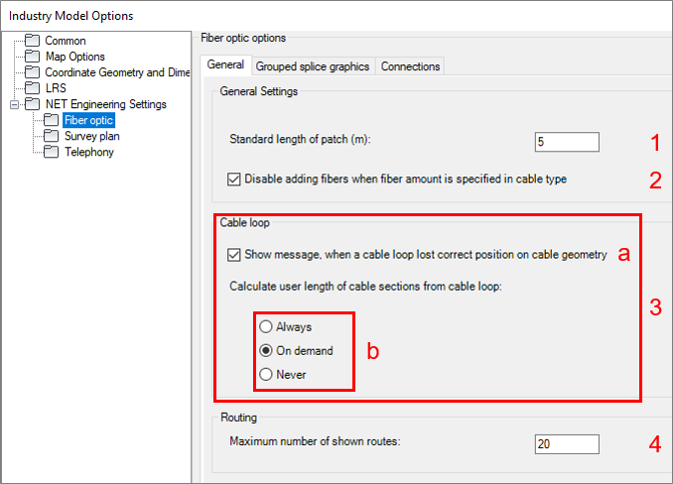Click the NET Engineering Settings folder icon
Screen dimensions: 673x484
coord(32,104)
